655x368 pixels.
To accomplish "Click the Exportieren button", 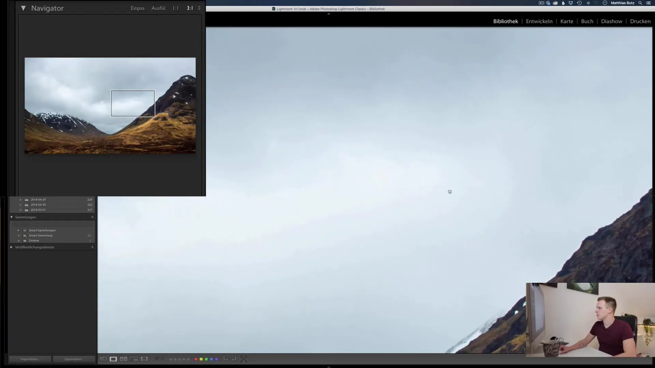I will (x=74, y=359).
